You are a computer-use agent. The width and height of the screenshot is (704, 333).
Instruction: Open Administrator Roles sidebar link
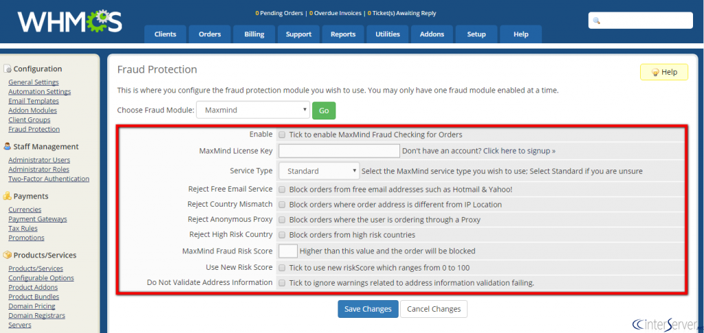[x=39, y=170]
